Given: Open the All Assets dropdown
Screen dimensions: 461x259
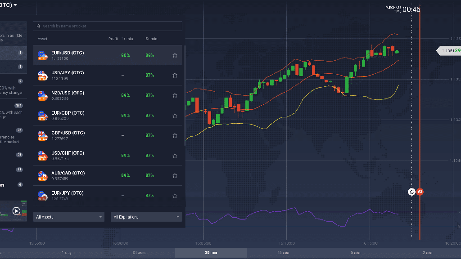Looking at the screenshot, I should click(x=69, y=217).
